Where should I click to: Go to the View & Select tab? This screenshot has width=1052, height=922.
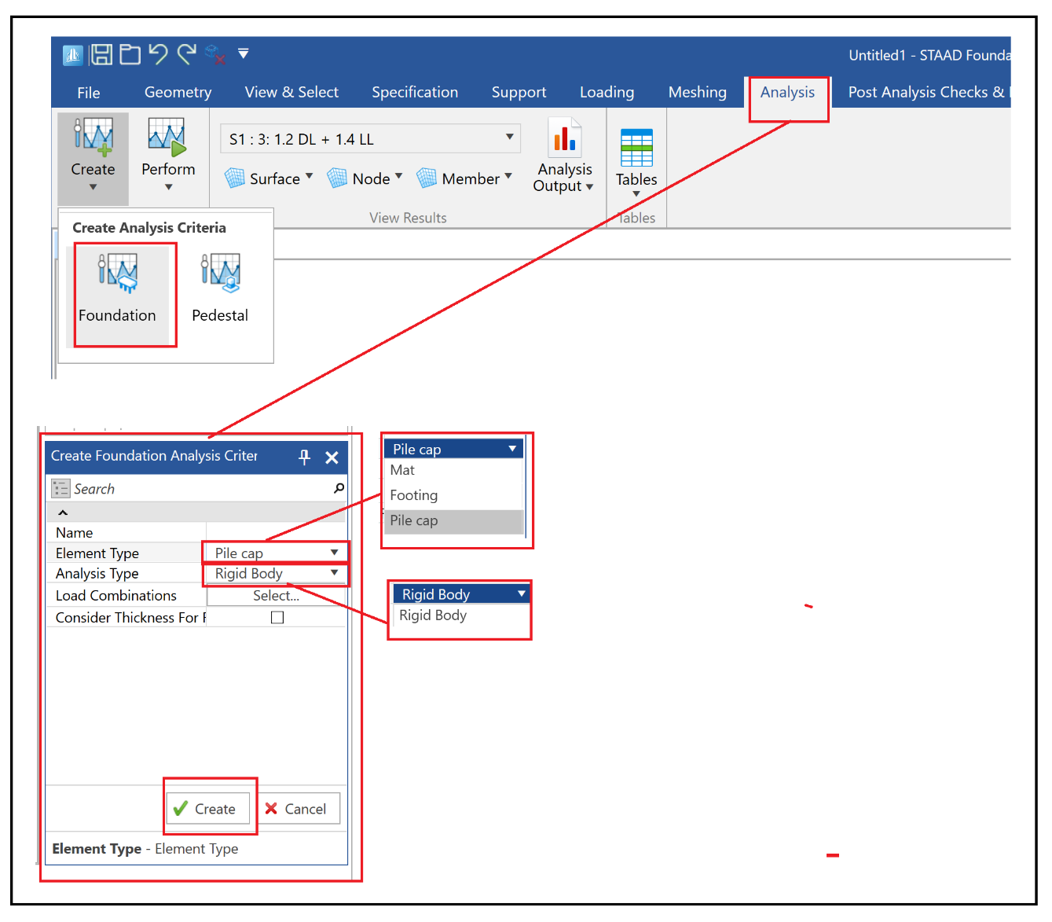(291, 92)
